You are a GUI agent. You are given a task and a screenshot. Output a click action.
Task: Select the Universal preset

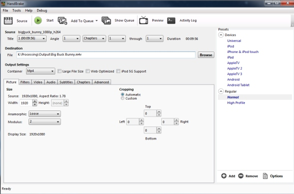coord(234,40)
